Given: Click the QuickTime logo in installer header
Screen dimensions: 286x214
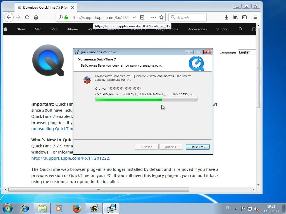Looking at the screenshot, I should pyautogui.click(x=196, y=64).
